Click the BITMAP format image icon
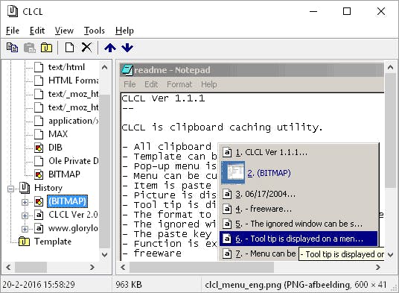This screenshot has height=293, width=399. pos(39,174)
